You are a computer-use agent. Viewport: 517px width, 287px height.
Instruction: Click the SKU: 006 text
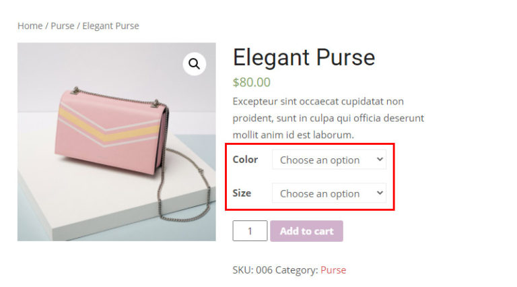(252, 270)
